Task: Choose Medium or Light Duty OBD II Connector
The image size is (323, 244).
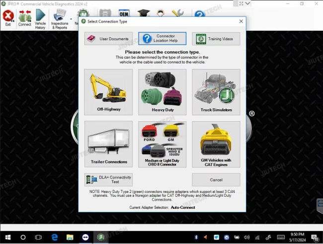Action: pyautogui.click(x=162, y=144)
